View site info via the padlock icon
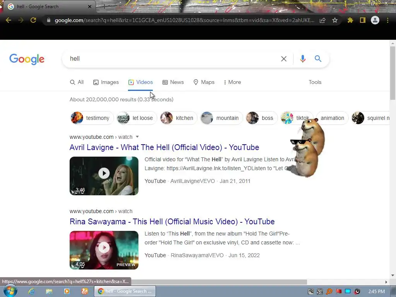This screenshot has height=297, width=396. tap(49, 20)
